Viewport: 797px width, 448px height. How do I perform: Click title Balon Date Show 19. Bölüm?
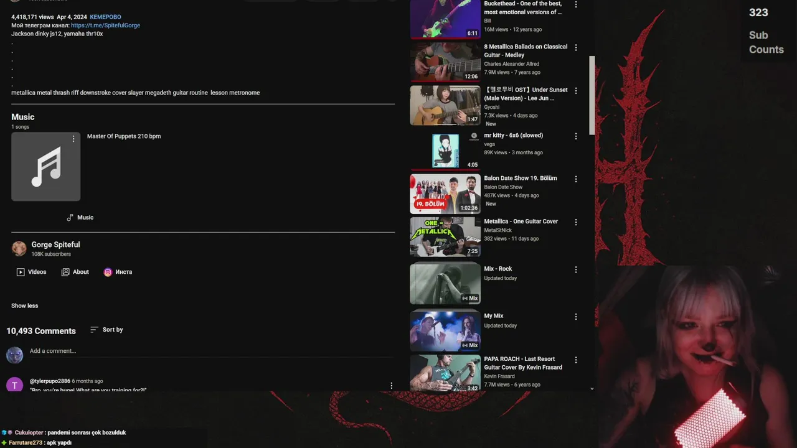coord(521,178)
